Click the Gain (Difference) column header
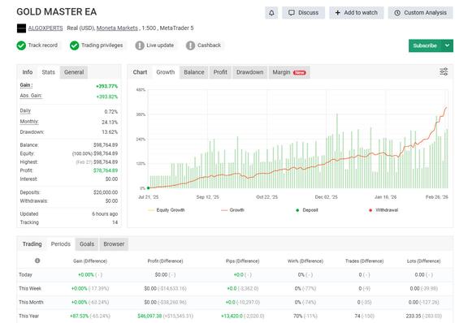 coord(90,261)
